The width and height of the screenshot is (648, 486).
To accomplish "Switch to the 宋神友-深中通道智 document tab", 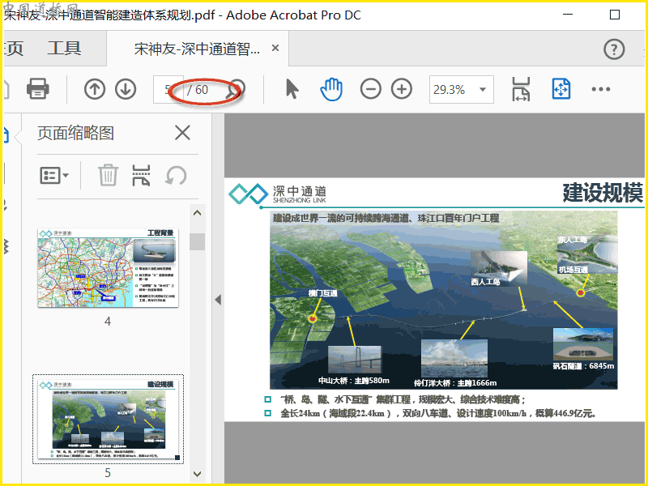I will (x=197, y=49).
